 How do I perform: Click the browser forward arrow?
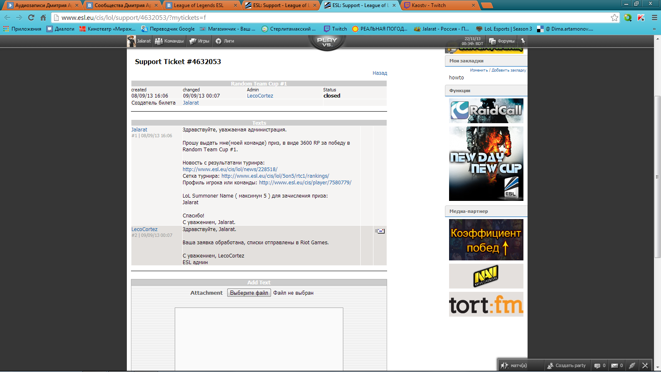pyautogui.click(x=19, y=17)
